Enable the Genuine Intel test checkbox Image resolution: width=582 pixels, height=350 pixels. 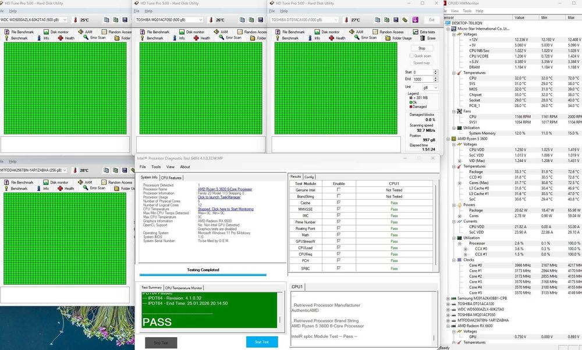point(338,190)
